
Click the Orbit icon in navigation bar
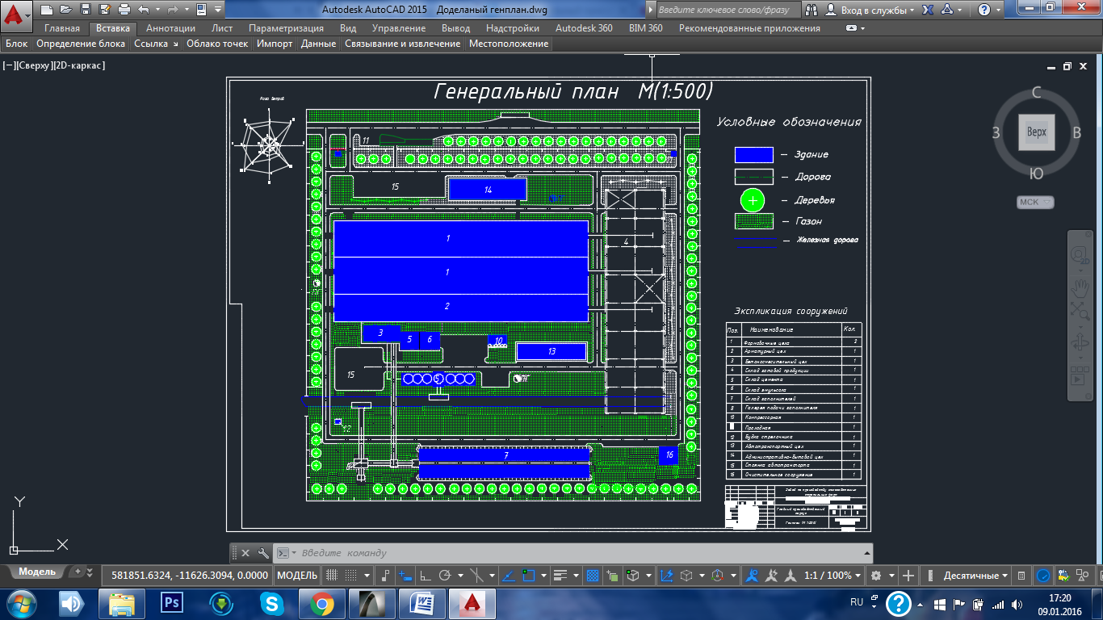click(x=1080, y=344)
